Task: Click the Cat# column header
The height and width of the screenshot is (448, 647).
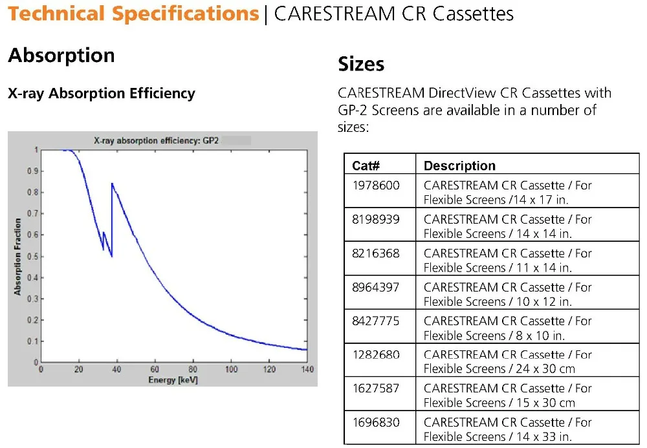Action: click(366, 165)
